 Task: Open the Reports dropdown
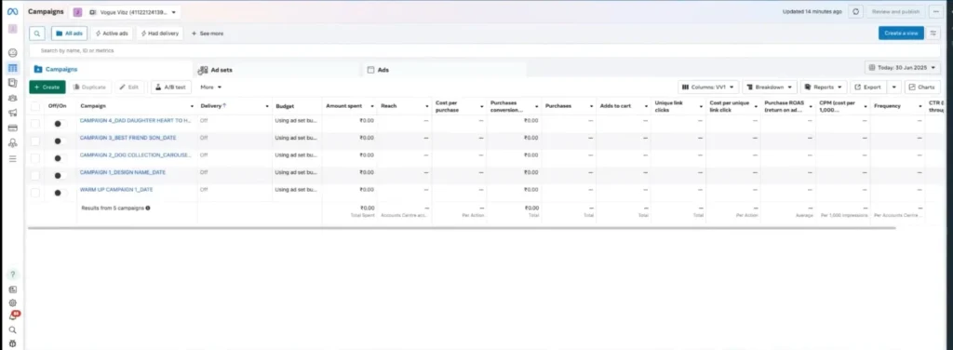[824, 87]
